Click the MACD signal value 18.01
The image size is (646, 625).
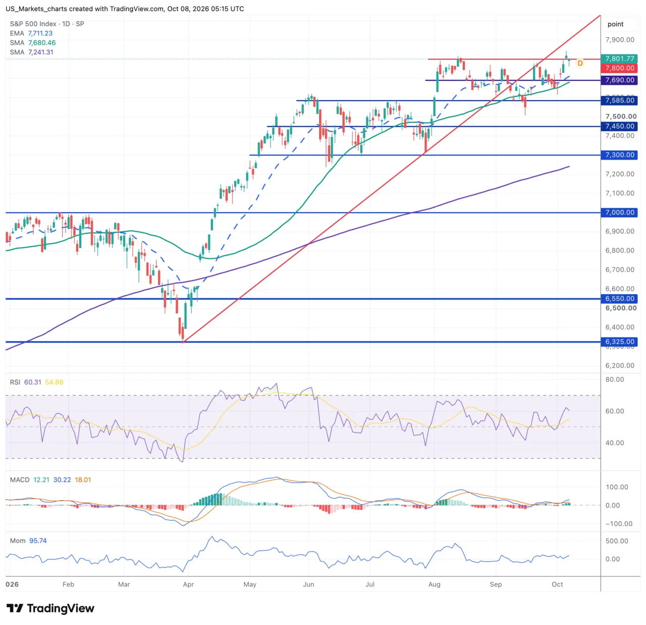[x=83, y=480]
